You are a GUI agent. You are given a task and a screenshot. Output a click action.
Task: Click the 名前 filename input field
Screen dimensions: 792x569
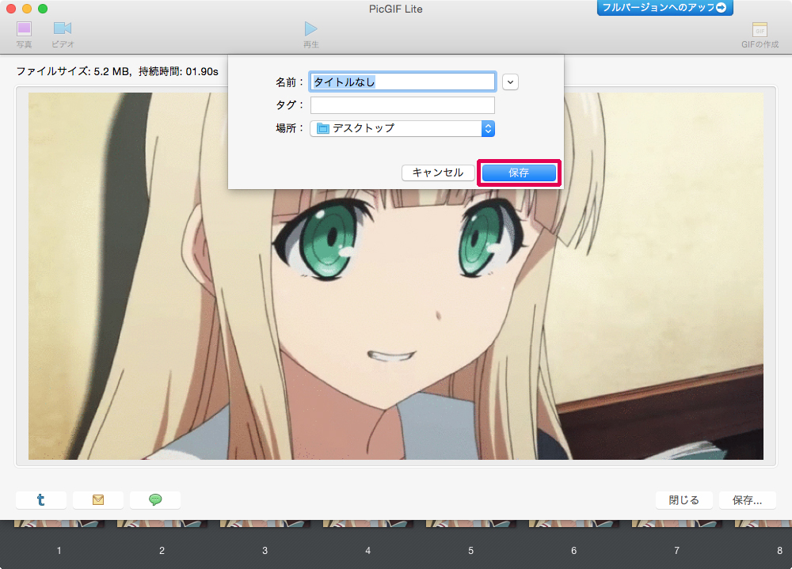(402, 82)
